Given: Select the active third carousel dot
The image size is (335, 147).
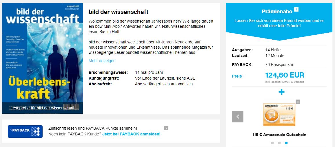Looking at the screenshot, I should 286,143.
